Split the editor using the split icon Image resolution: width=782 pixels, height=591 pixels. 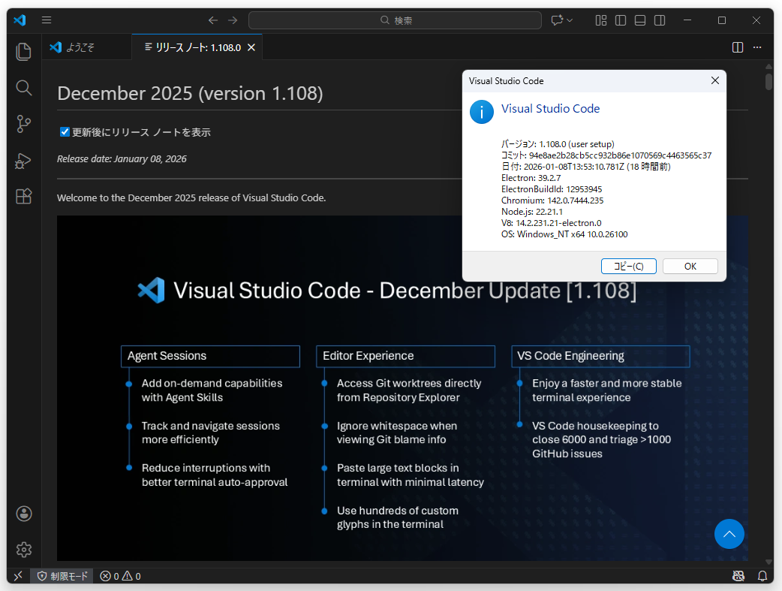pyautogui.click(x=737, y=47)
